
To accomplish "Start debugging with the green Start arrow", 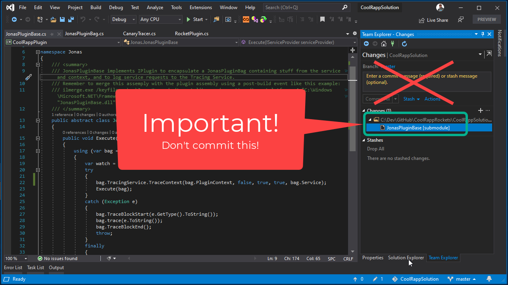I will pos(189,19).
